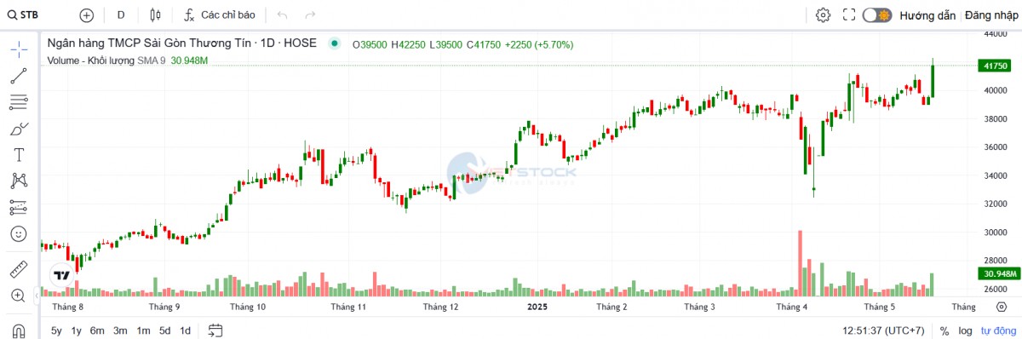Click the TradingView logo on chart
1022x339 pixels.
coord(61,275)
